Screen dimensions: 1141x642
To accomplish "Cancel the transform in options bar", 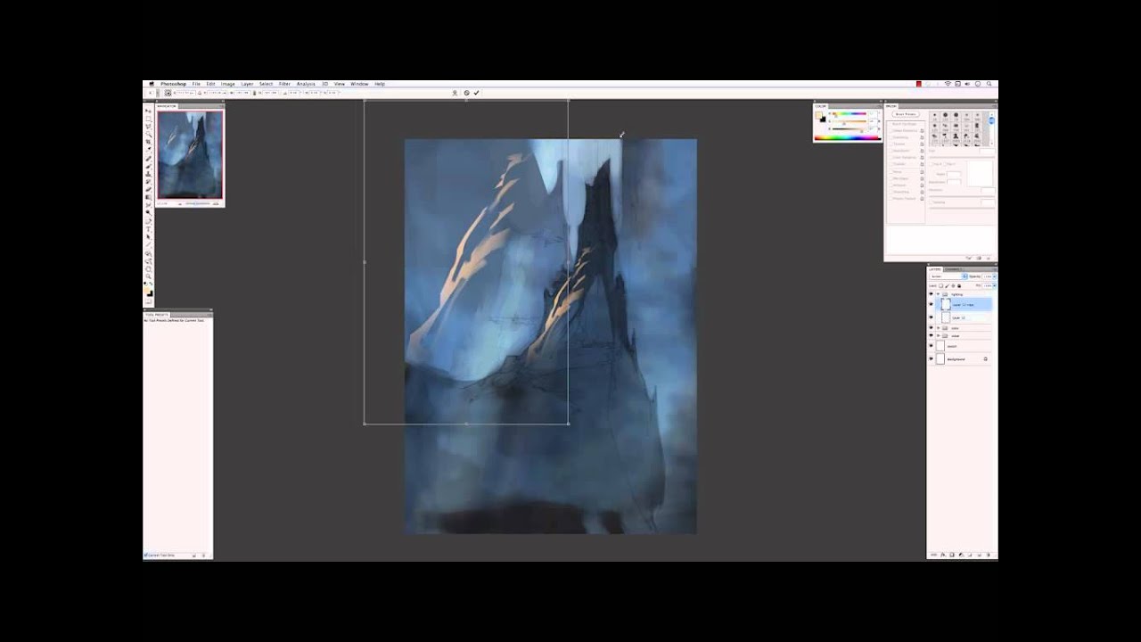I will point(466,93).
